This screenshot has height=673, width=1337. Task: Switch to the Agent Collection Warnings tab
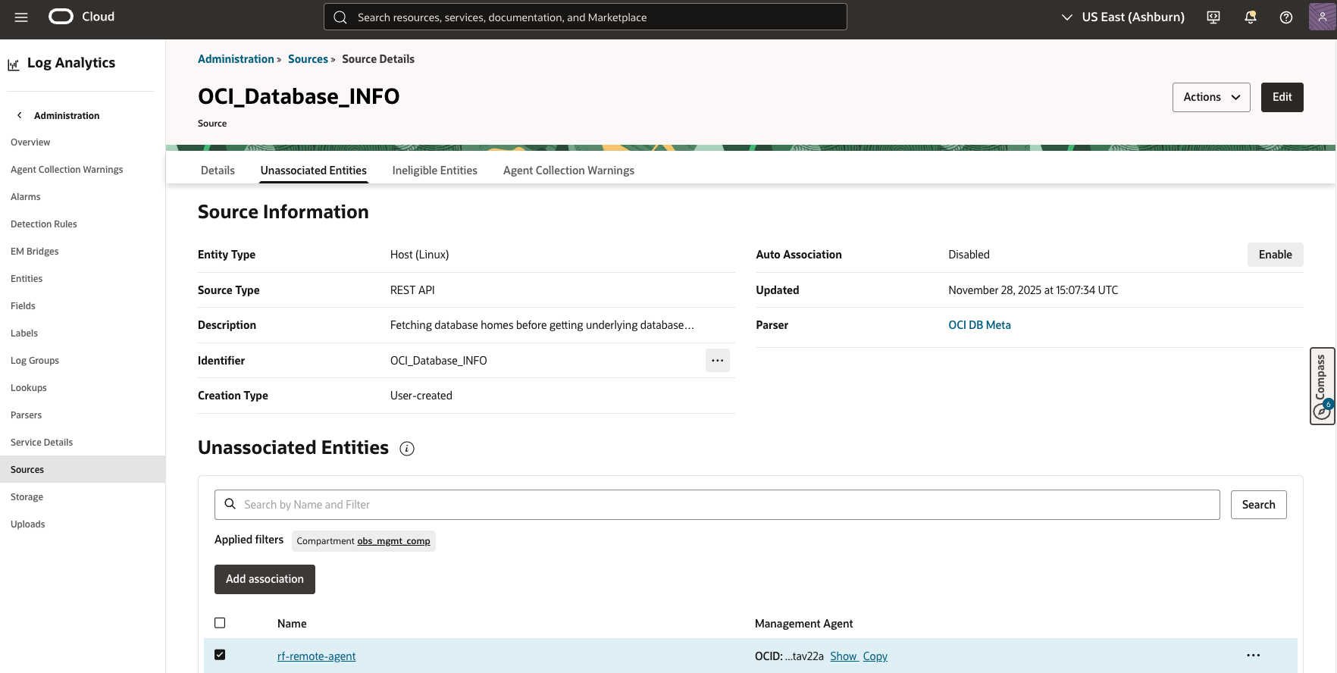click(568, 171)
